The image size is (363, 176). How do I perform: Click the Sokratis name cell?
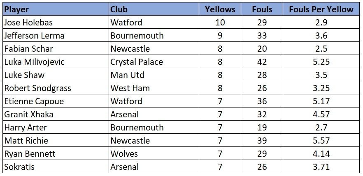pyautogui.click(x=56, y=167)
